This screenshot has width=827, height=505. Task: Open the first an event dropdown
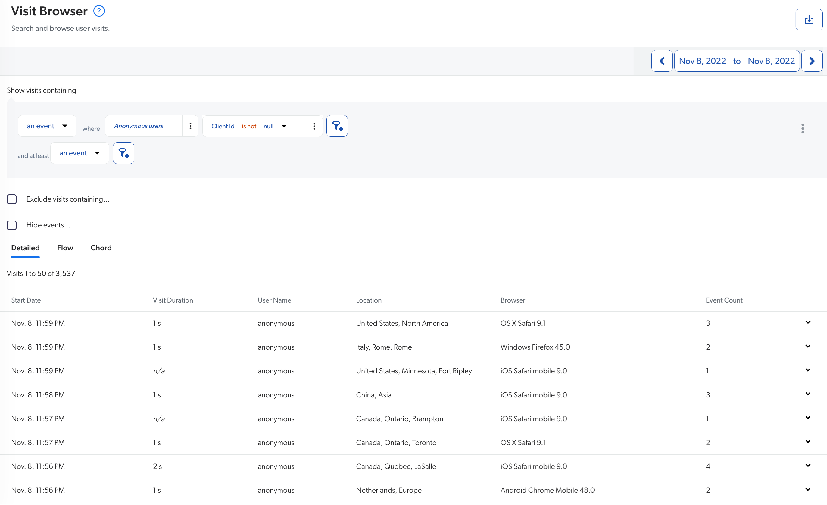coord(47,126)
